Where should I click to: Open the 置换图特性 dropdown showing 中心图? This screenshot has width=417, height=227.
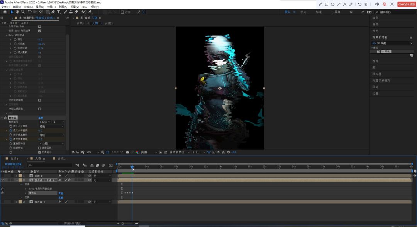[x=51, y=144]
